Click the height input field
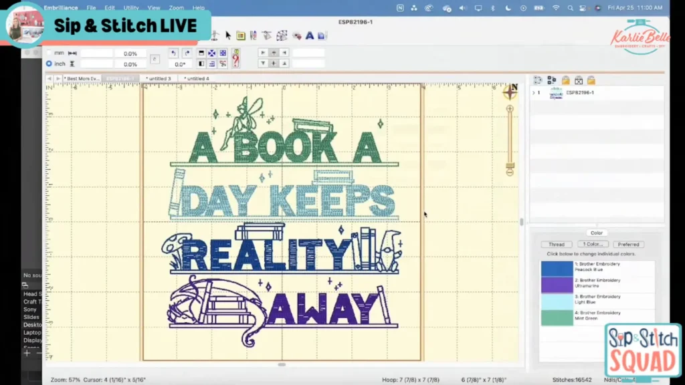 (96, 64)
